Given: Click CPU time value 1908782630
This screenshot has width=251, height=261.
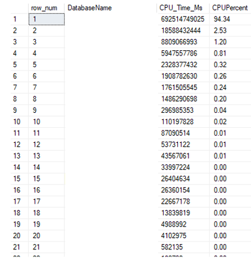Looking at the screenshot, I should pos(179,76).
